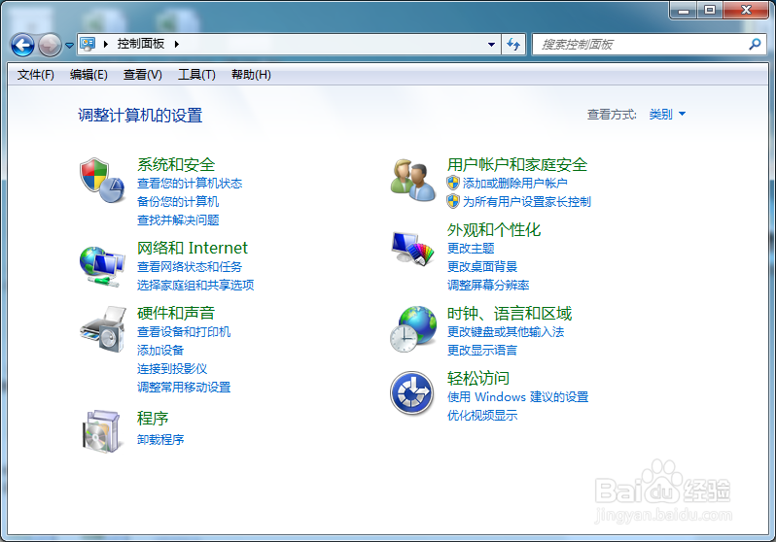
Task: Click 优化视频显示 link
Action: (x=482, y=416)
